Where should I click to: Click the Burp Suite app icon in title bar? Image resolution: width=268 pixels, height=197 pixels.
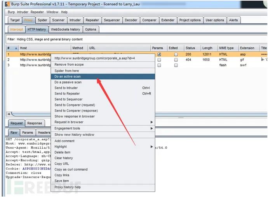coord(7,4)
